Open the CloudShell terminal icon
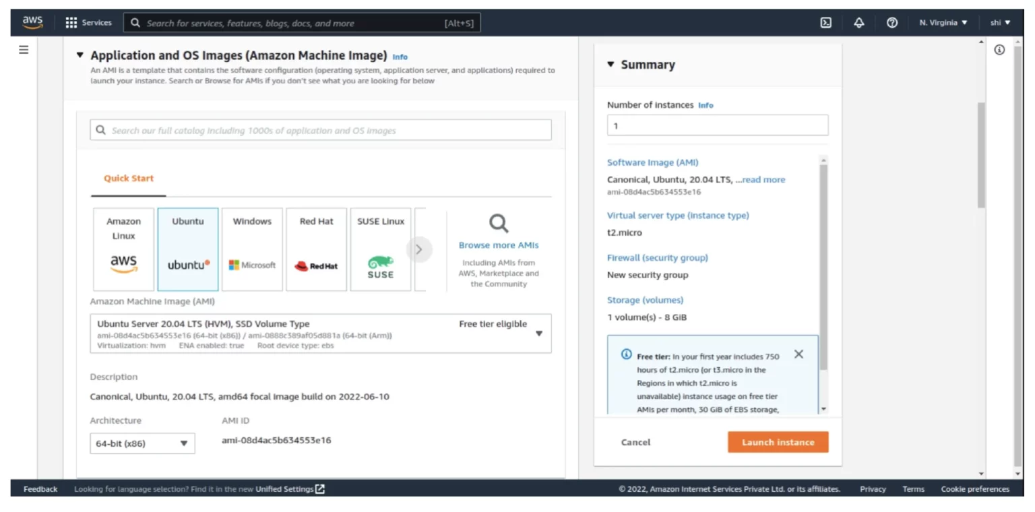Viewport: 1035px width, 512px height. pos(825,22)
